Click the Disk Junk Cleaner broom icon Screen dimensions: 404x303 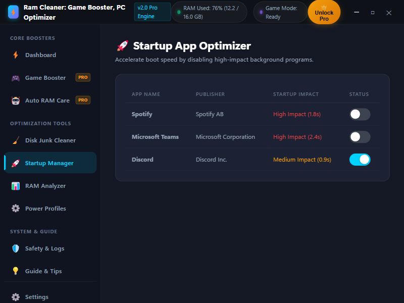[x=16, y=140]
